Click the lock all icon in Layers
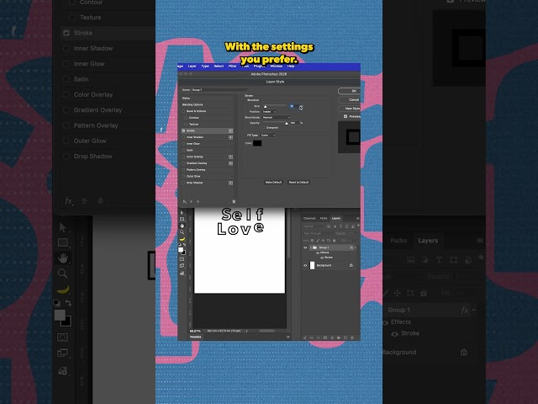This screenshot has width=538, height=404. tap(335, 241)
